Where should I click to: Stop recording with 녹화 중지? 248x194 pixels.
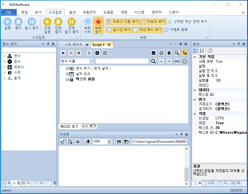click(98, 25)
